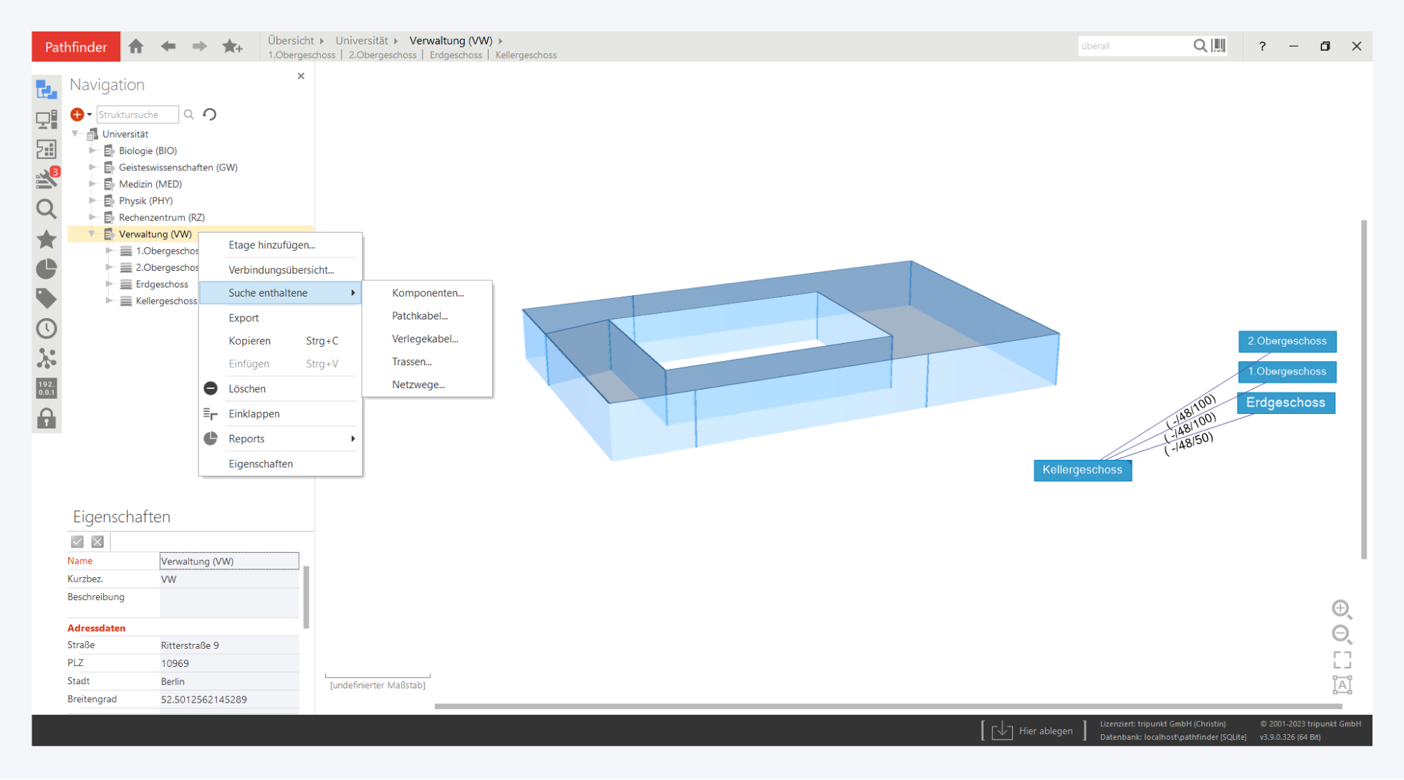
Task: Select Komponenten... in the submenu
Action: tap(428, 293)
